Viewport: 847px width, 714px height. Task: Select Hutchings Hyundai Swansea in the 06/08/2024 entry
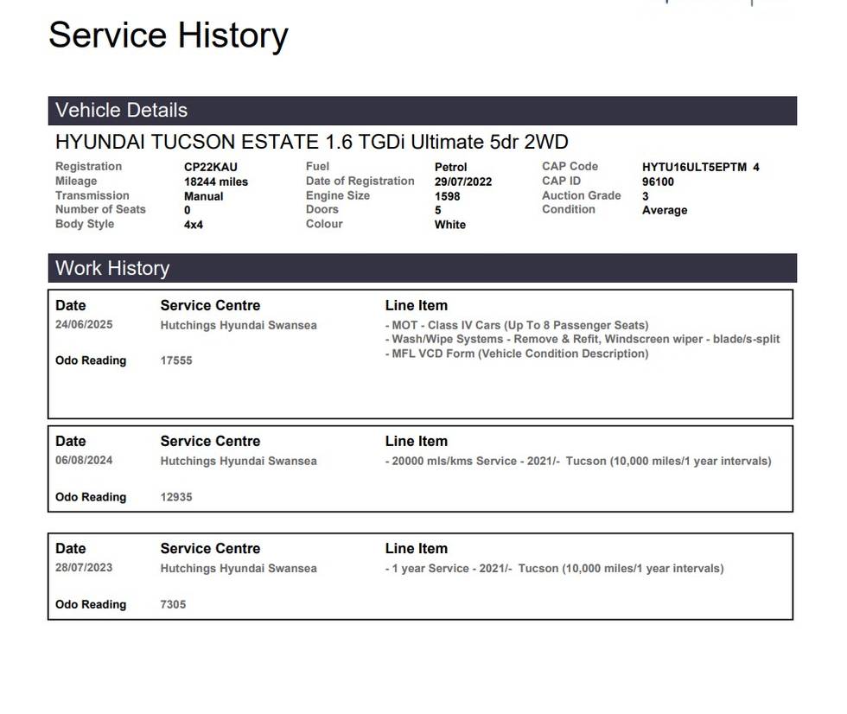click(x=239, y=461)
